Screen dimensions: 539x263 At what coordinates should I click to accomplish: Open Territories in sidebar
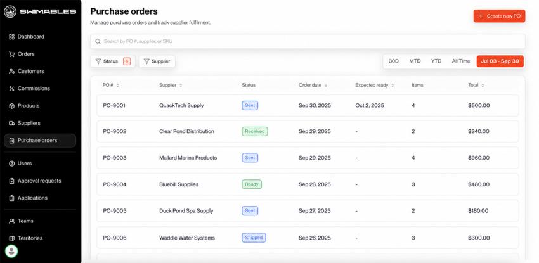pyautogui.click(x=40, y=238)
